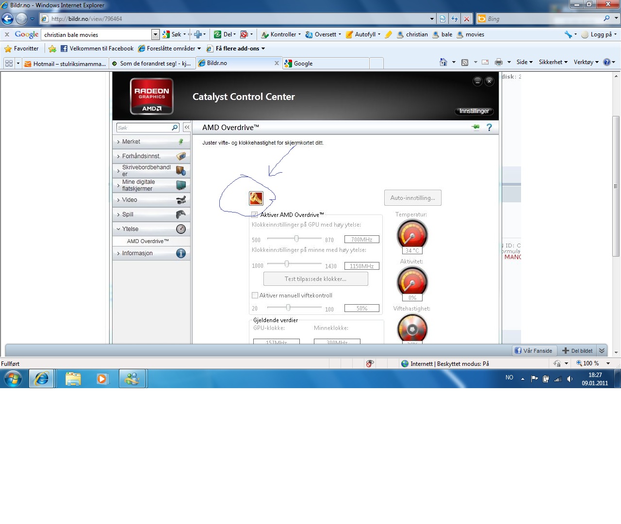Adjust the GPU clock slider handle
621x524 pixels.
pos(296,239)
